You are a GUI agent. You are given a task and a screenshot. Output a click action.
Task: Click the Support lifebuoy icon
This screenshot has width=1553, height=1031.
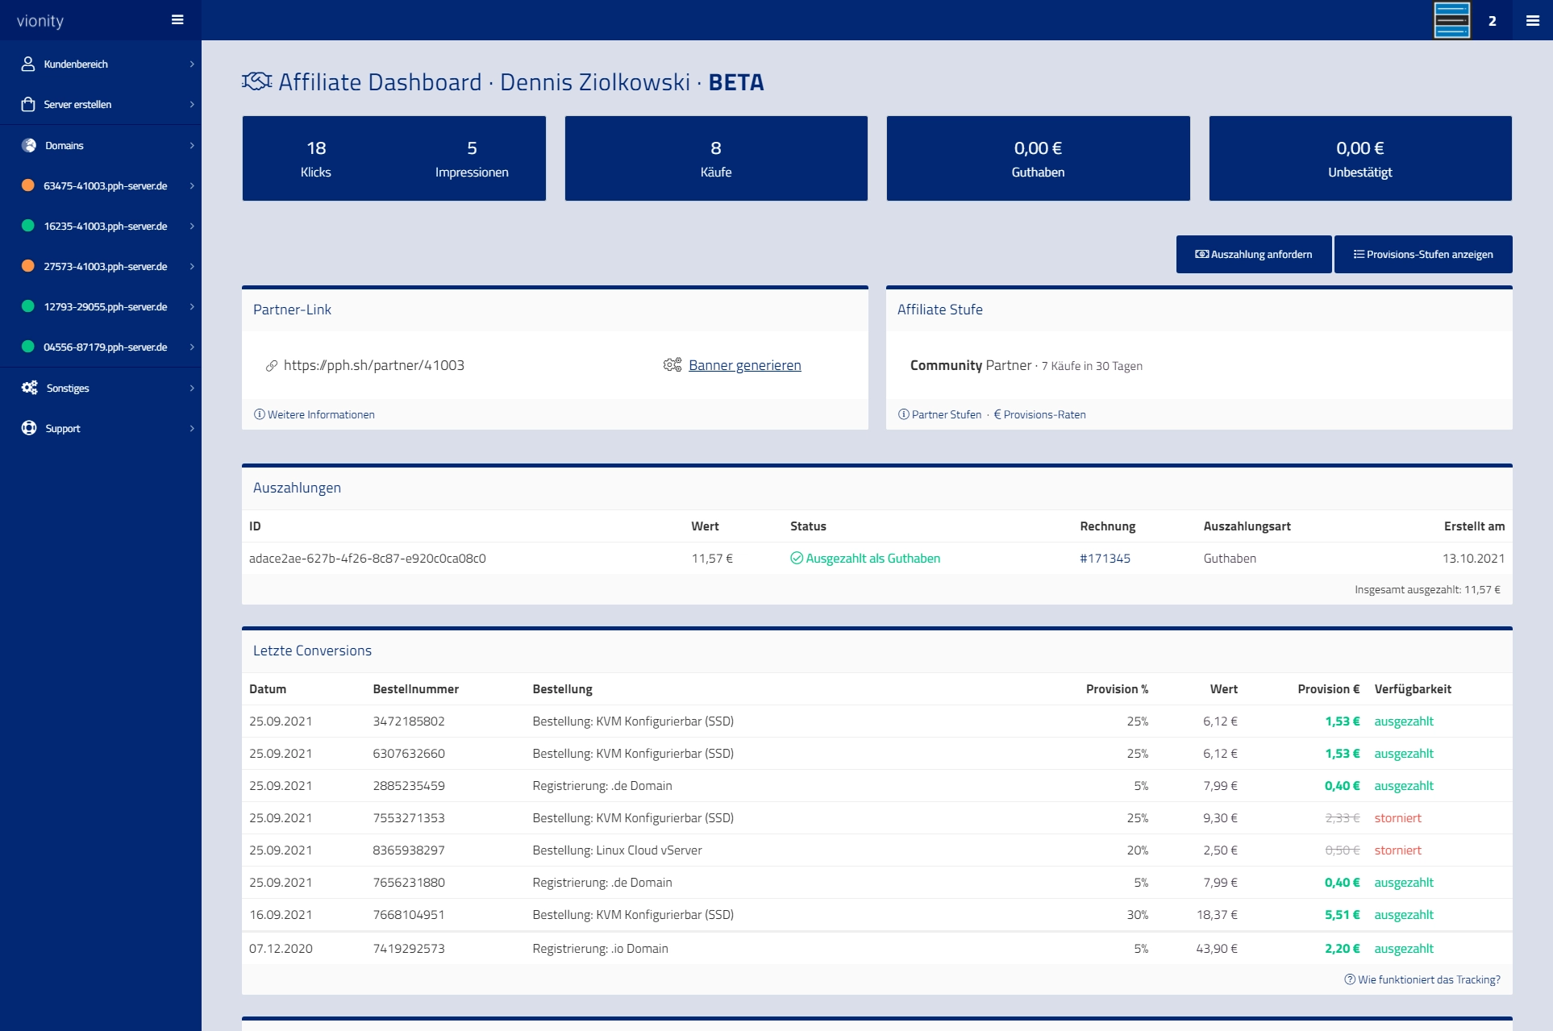coord(29,428)
